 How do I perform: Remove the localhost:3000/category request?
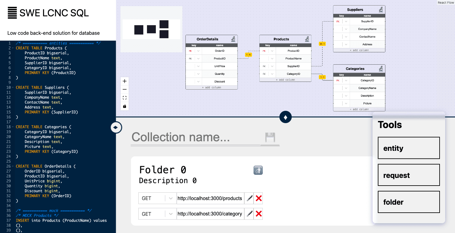[258, 214]
